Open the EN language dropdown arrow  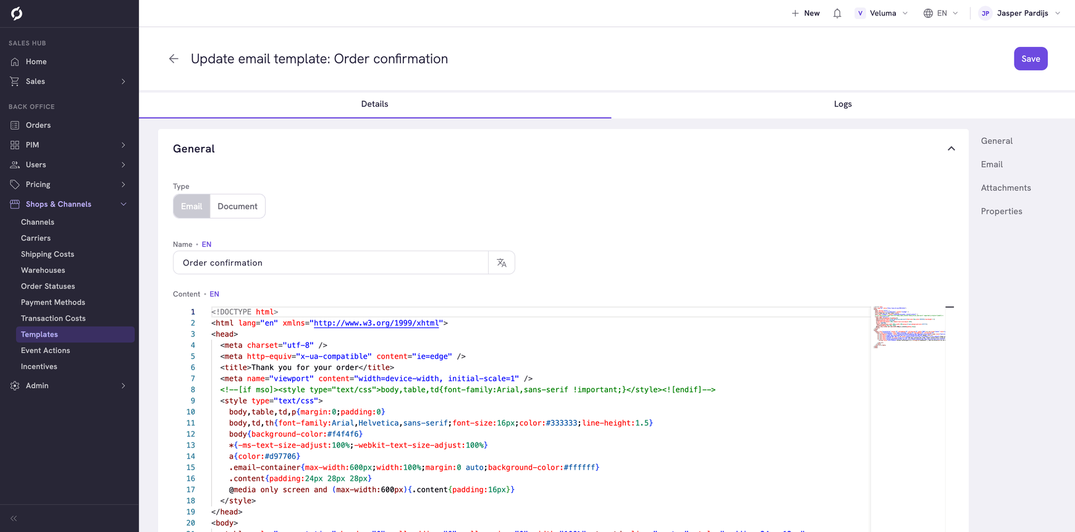point(956,14)
